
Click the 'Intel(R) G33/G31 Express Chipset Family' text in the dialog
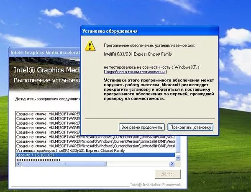pos(138,54)
